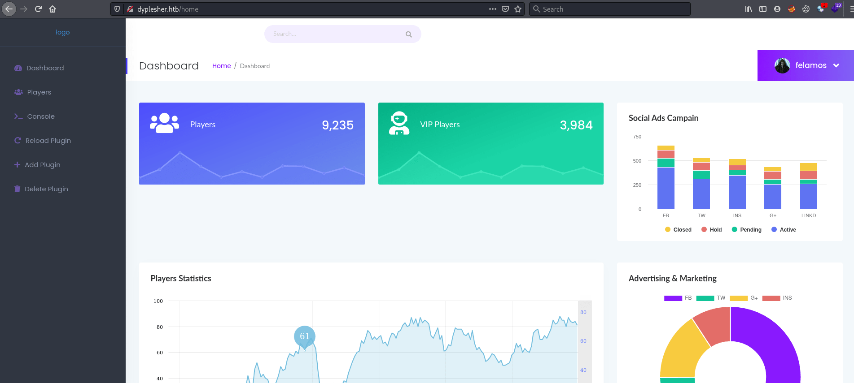Toggle the INS legend in Advertising chart

coord(777,298)
